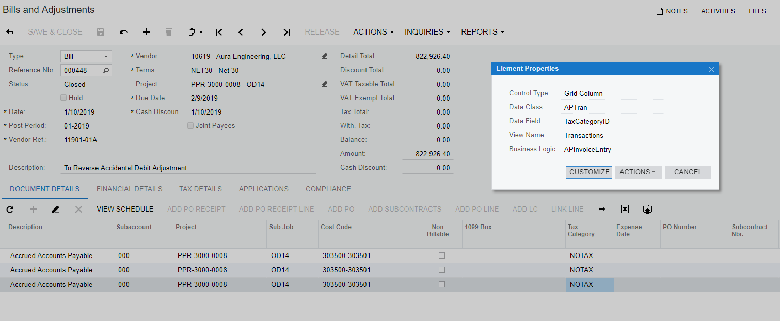Toggle the Joint Payees checkbox
Image resolution: width=780 pixels, height=321 pixels.
pos(190,125)
